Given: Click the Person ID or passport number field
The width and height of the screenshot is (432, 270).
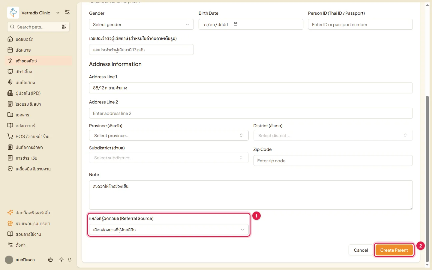Looking at the screenshot, I should click(360, 24).
